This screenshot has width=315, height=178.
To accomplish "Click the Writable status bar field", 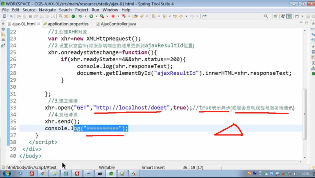I will 107,167.
